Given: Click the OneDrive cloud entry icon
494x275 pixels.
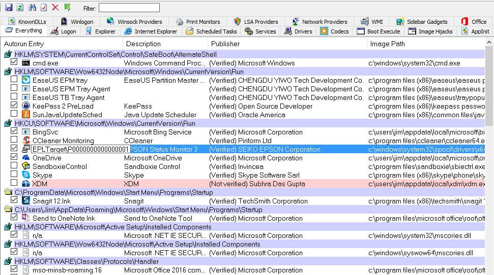Looking at the screenshot, I should click(x=26, y=157).
